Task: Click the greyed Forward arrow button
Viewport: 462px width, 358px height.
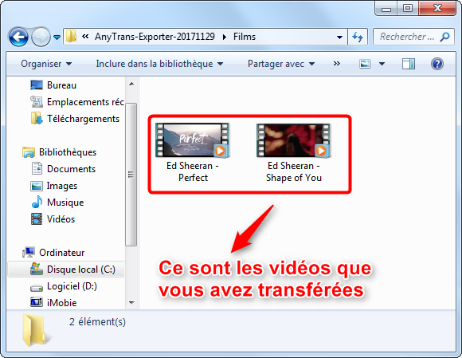Action: (x=41, y=37)
